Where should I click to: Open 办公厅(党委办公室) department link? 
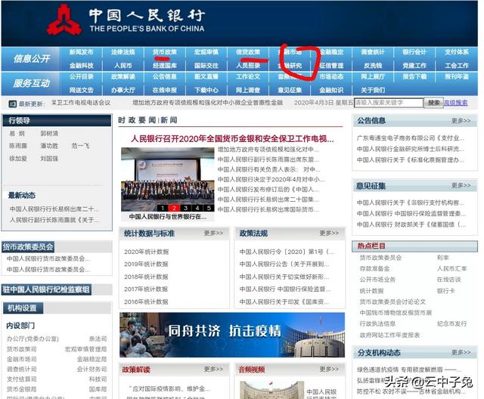point(33,339)
